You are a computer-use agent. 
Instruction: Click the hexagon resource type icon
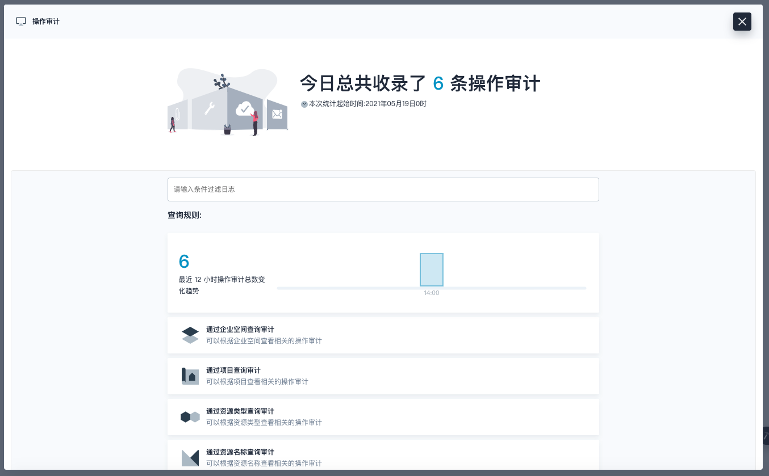click(190, 417)
